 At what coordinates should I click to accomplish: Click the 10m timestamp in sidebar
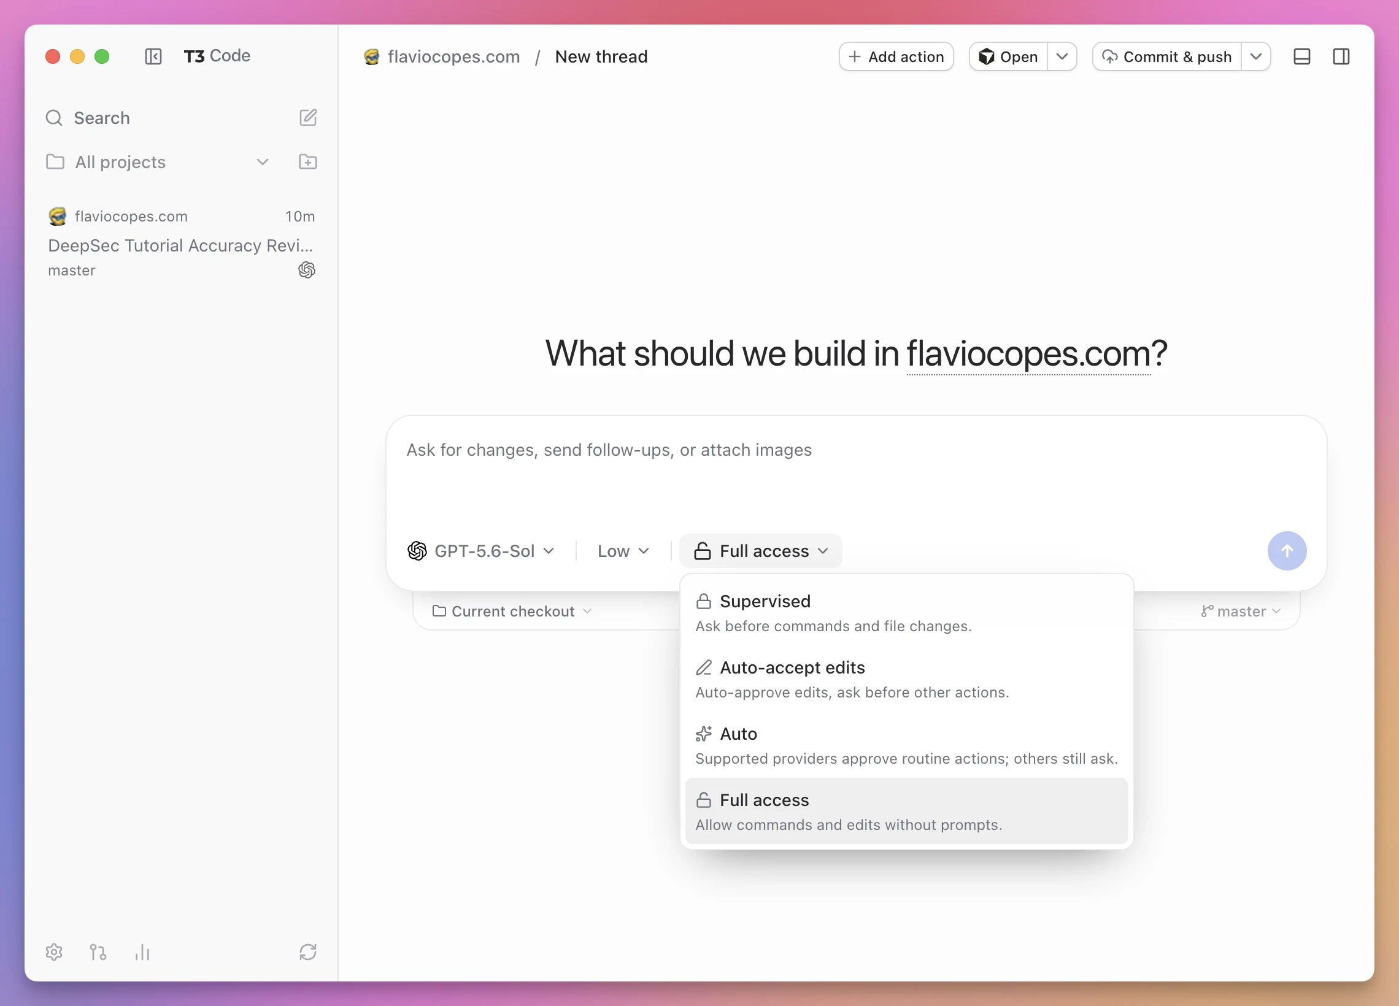coord(300,217)
